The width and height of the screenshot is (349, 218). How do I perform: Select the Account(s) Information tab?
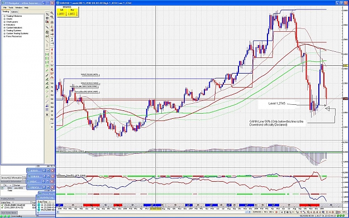tap(12, 178)
